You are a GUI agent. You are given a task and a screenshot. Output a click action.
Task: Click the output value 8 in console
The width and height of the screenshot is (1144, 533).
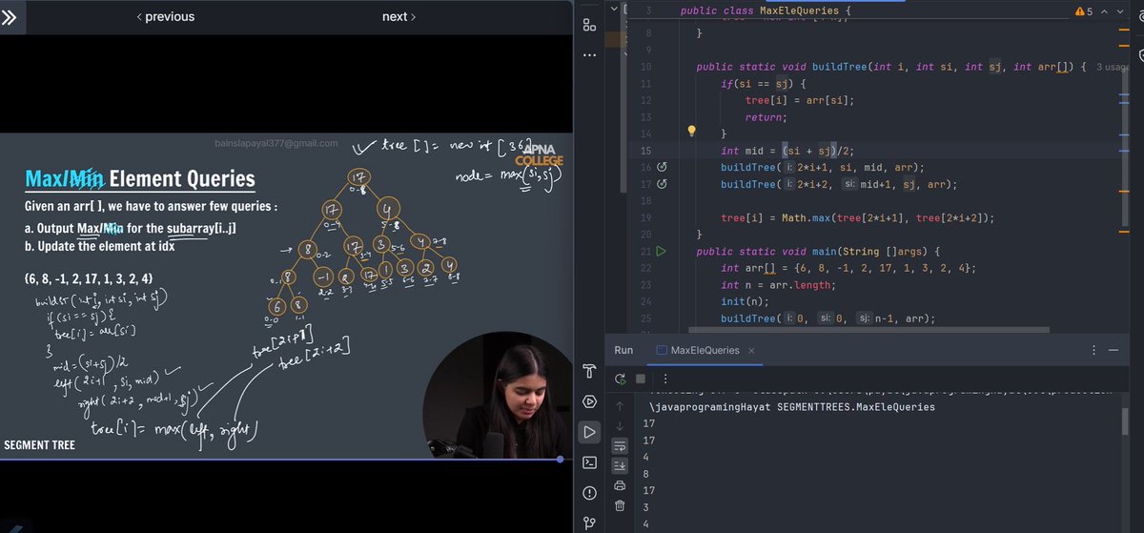coord(647,473)
